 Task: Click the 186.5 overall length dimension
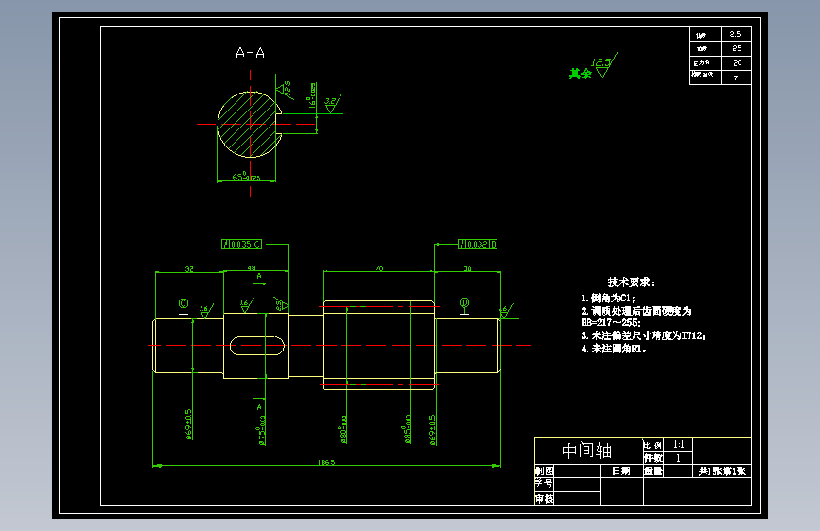[326, 463]
